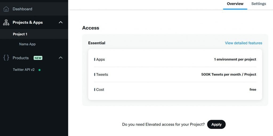
Task: Select Project 1 in the sidebar
Action: [20, 34]
